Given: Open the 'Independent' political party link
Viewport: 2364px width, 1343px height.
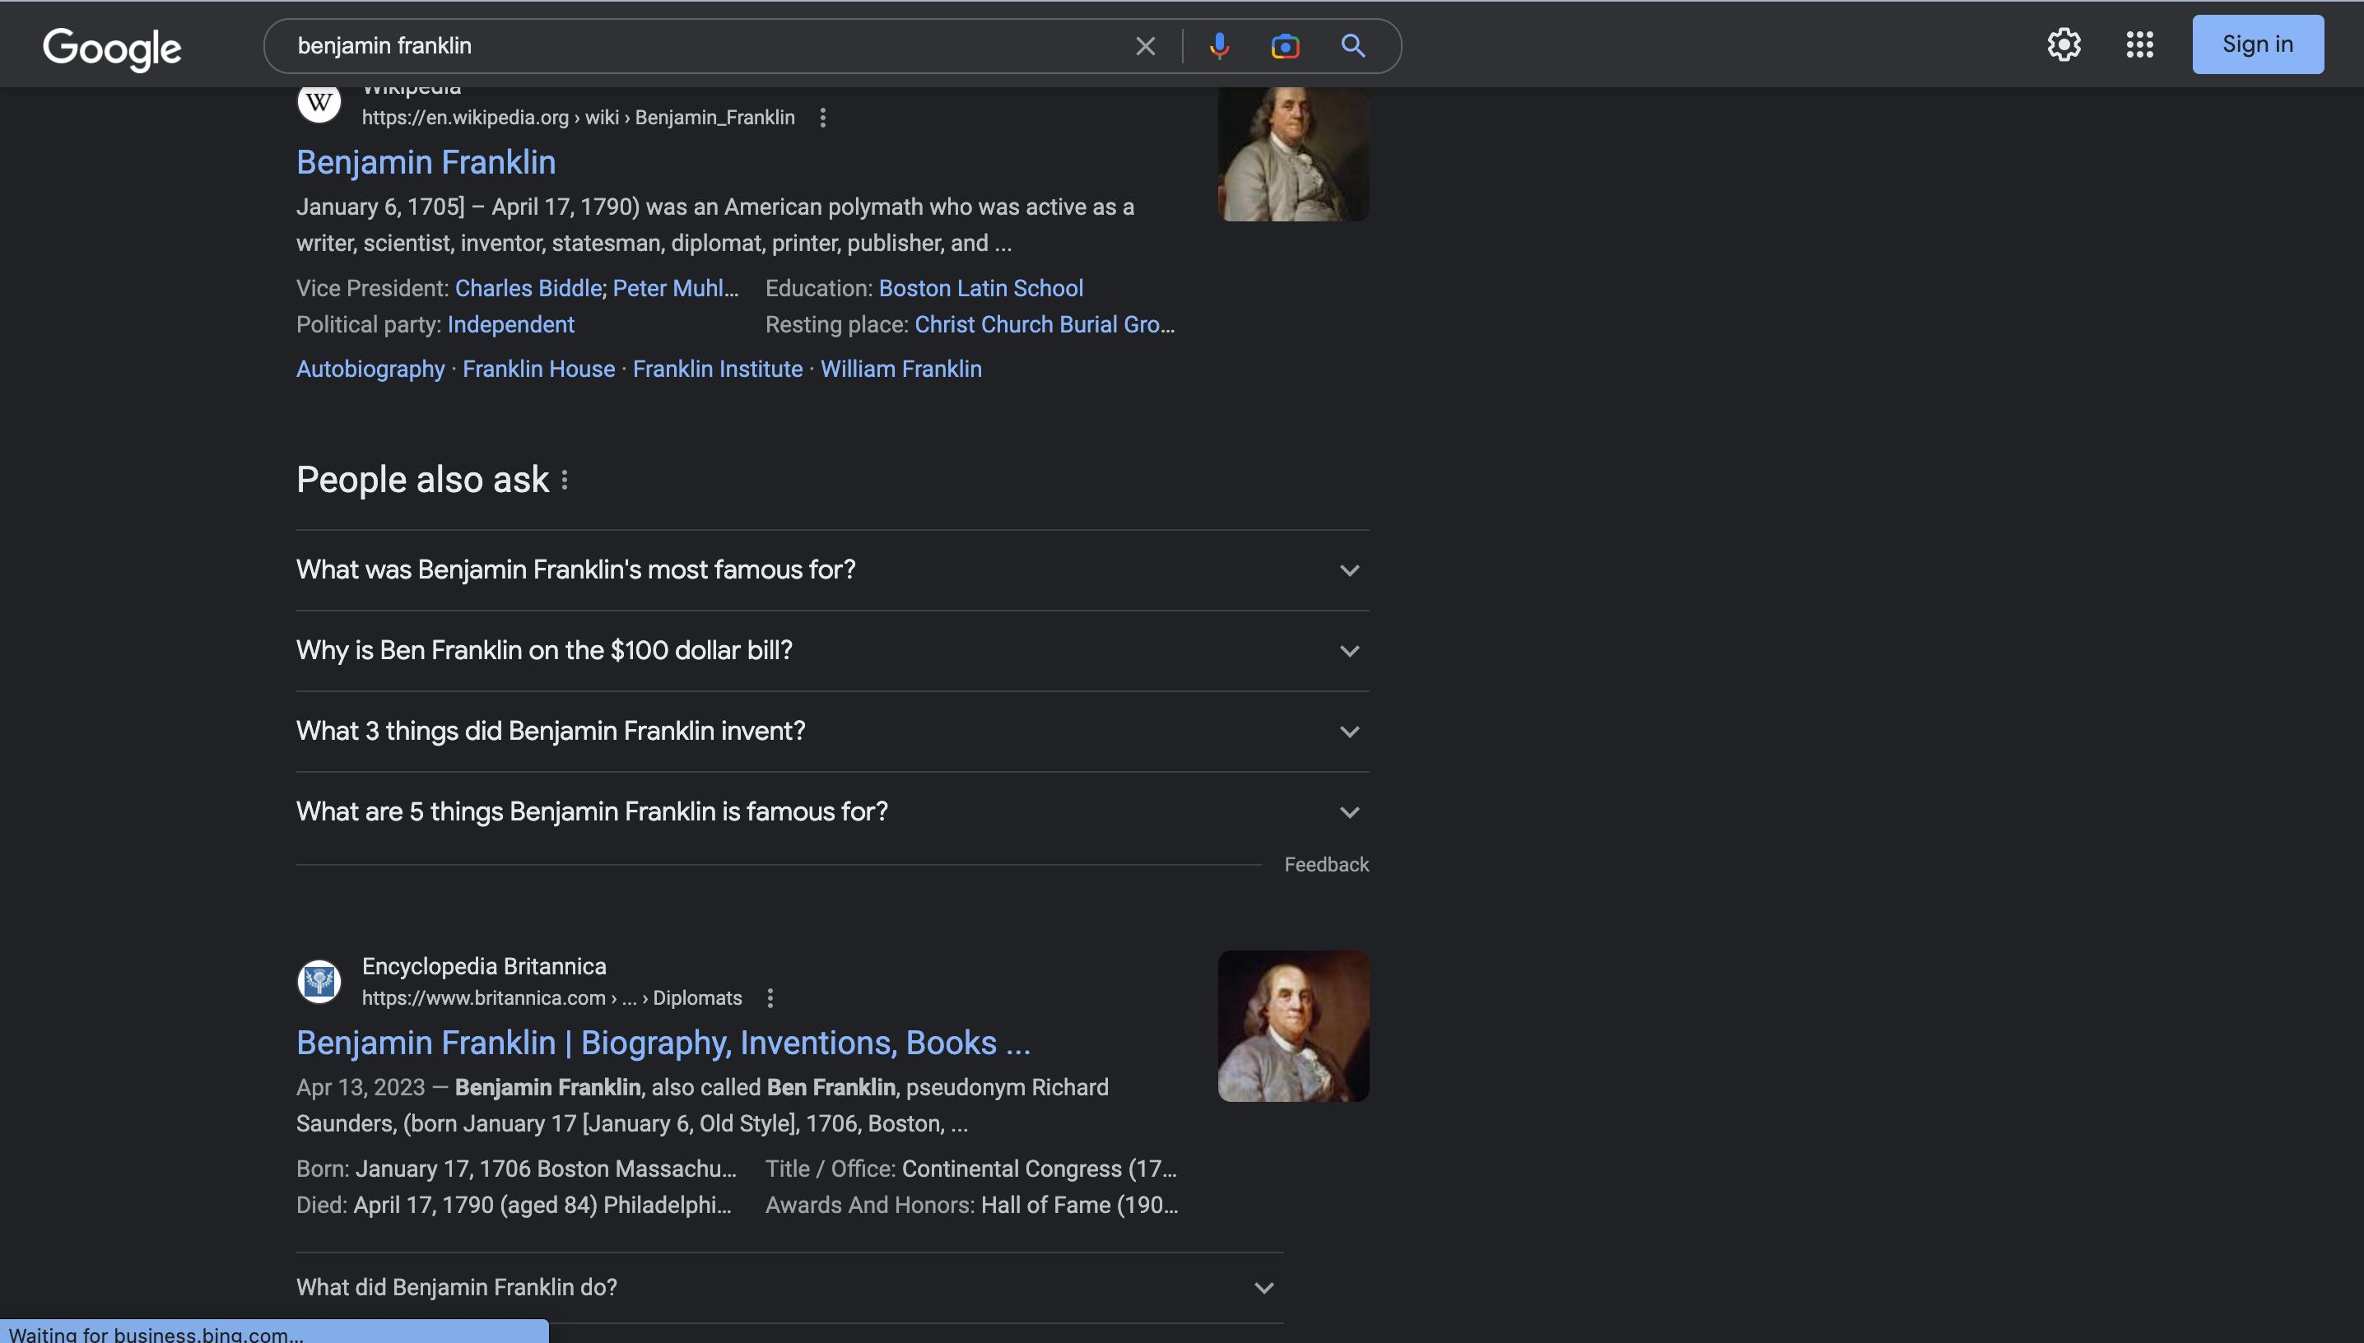Looking at the screenshot, I should click(x=511, y=325).
